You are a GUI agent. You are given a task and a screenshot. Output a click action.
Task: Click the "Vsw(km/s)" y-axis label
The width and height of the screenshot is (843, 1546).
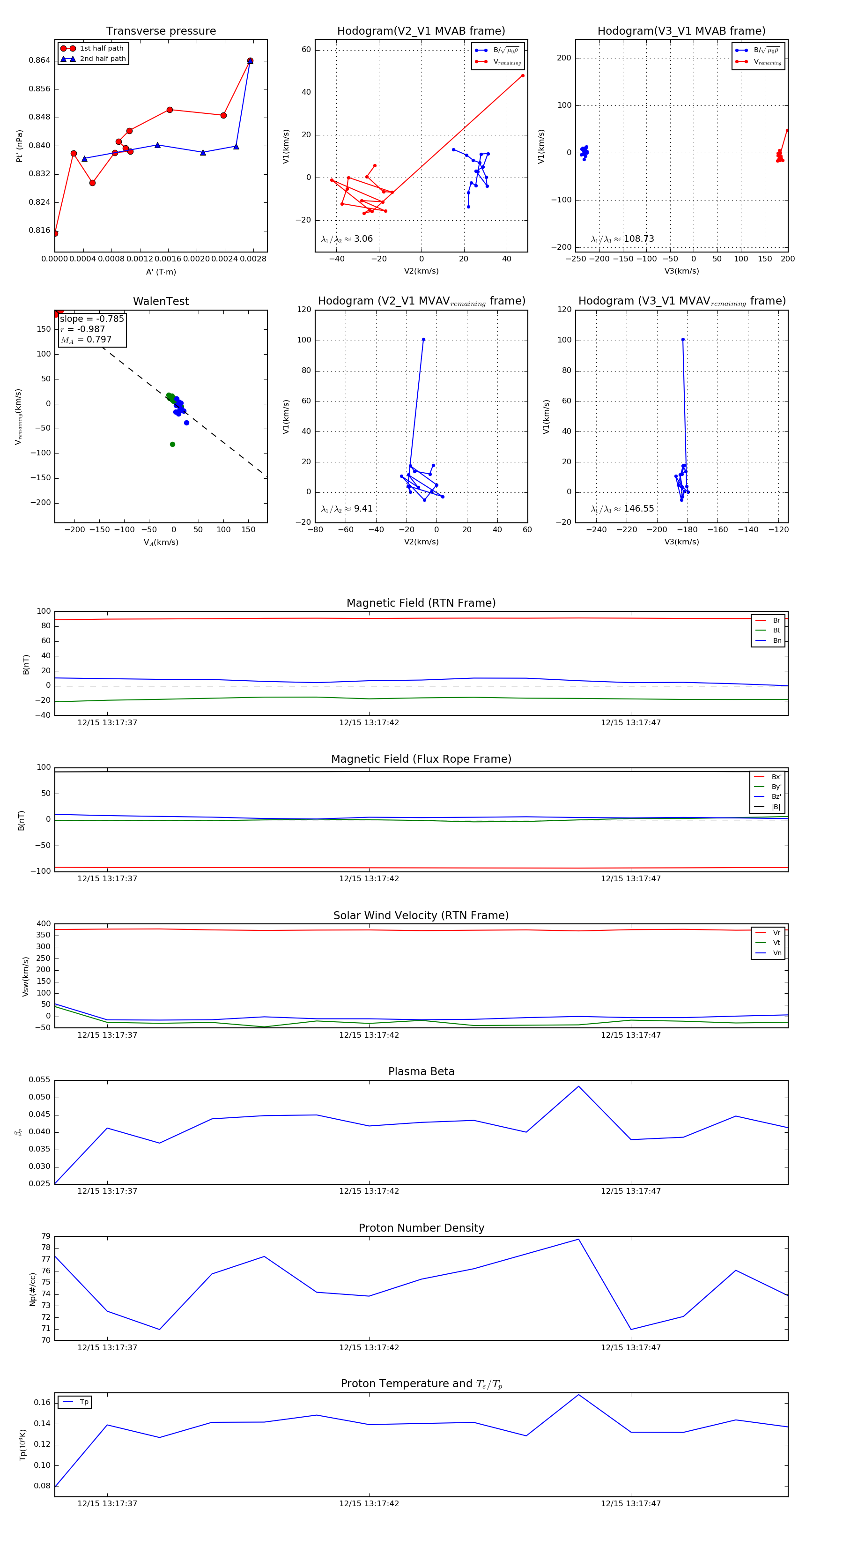pos(25,977)
